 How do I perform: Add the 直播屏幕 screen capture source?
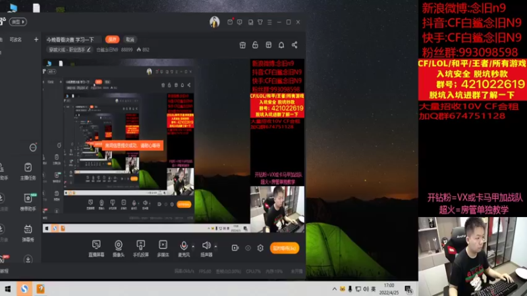click(96, 249)
